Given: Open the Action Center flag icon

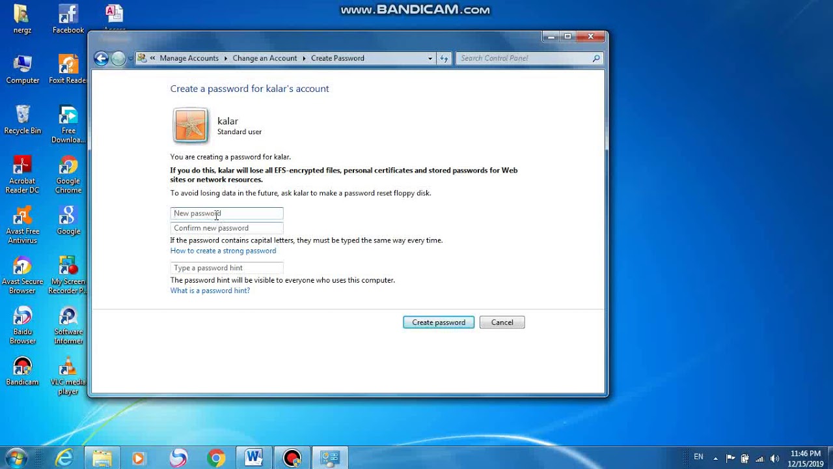Looking at the screenshot, I should (730, 458).
